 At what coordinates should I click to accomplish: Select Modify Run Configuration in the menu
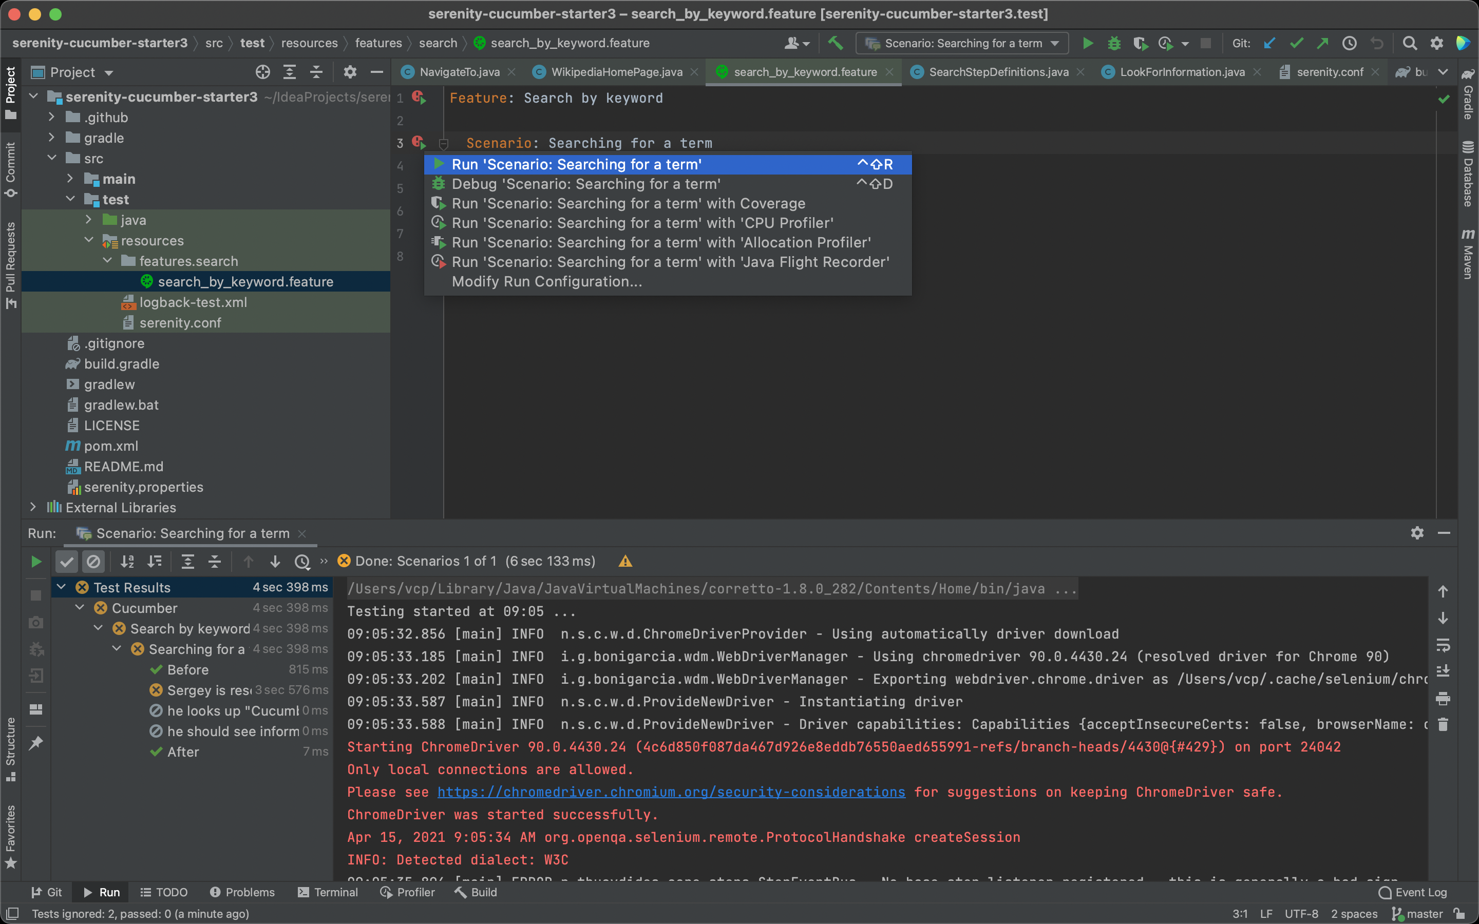click(547, 282)
